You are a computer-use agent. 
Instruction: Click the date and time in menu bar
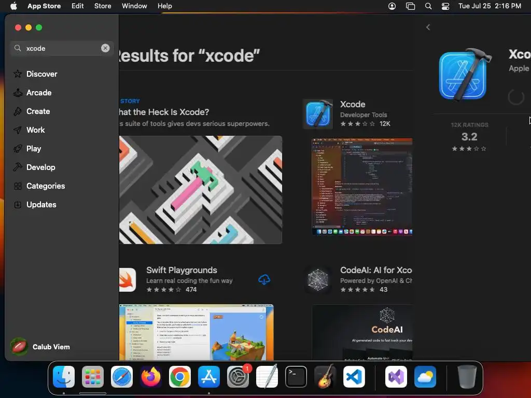coord(490,6)
